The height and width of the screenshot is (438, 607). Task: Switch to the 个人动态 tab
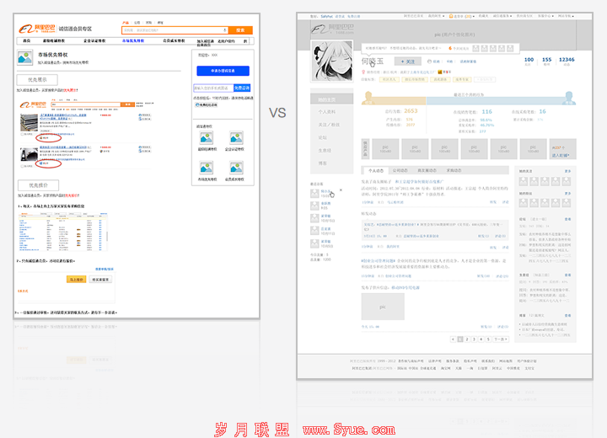click(x=376, y=170)
